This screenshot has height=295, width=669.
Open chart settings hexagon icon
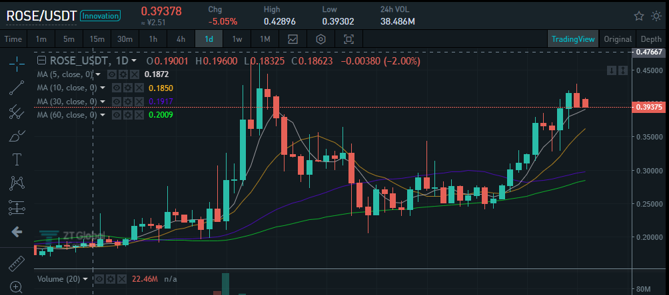click(x=321, y=39)
